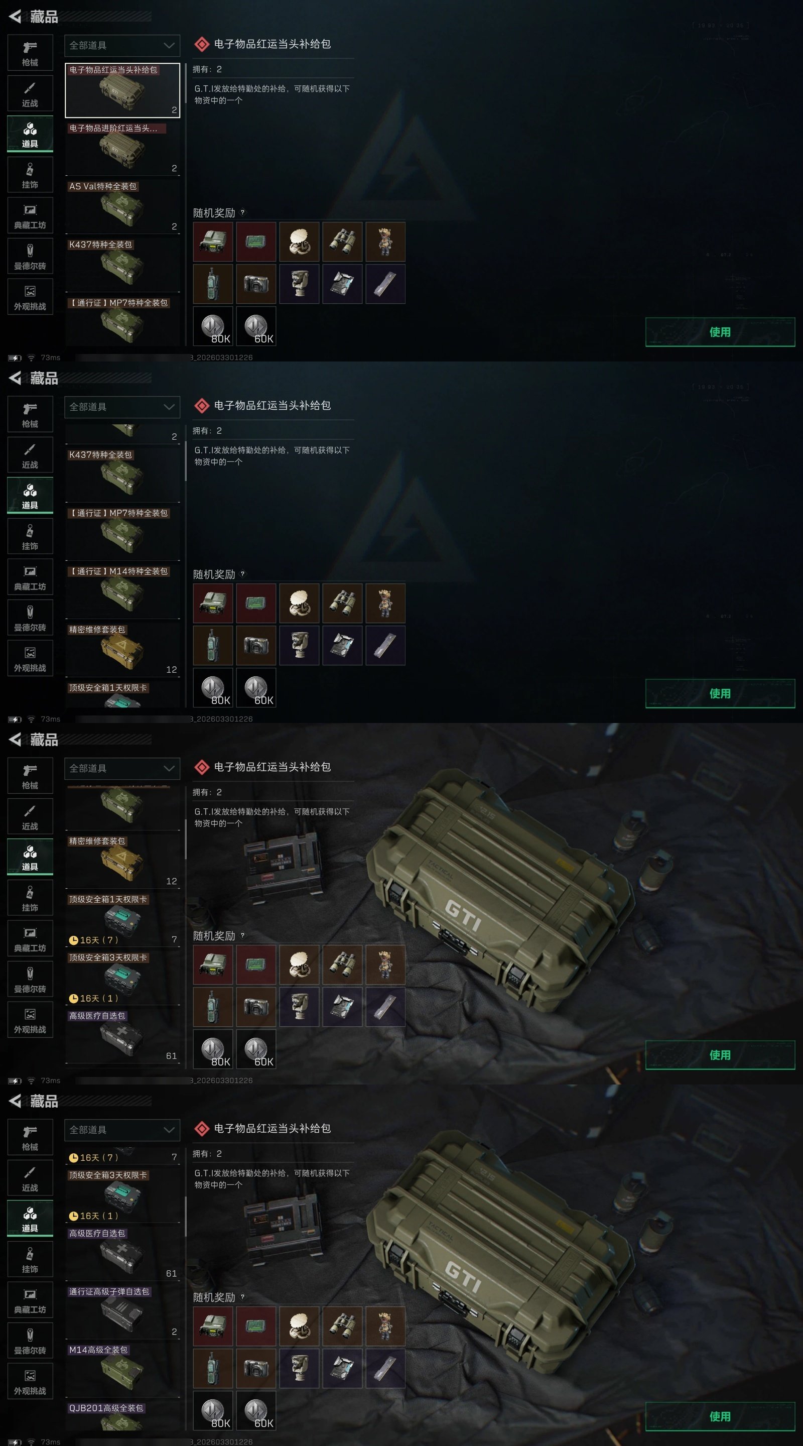Screen dimensions: 803x1446
Task: Expand 全部道具 dropdown above K437 list top
Action: coord(122,407)
